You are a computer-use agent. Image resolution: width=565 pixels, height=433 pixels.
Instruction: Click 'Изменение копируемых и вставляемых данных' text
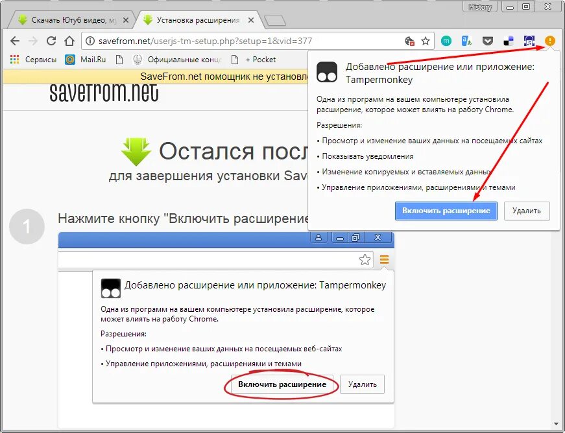407,172
